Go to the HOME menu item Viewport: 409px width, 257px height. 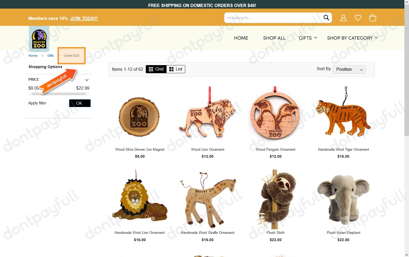(x=241, y=38)
